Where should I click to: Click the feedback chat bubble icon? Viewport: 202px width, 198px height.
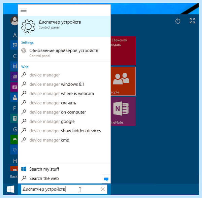tap(106, 179)
